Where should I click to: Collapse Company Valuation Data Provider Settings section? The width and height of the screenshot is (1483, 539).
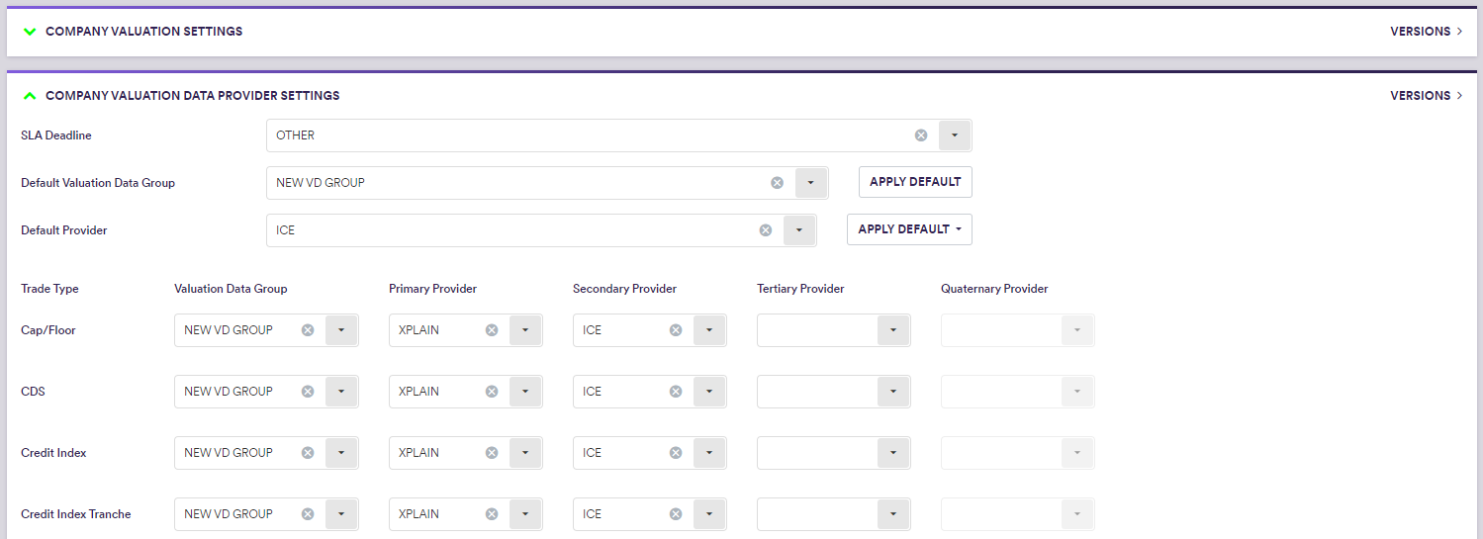point(30,96)
